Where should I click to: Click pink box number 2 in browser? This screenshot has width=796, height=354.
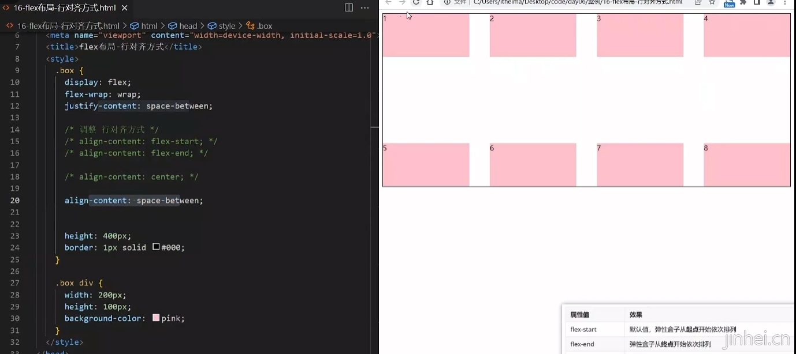click(533, 35)
